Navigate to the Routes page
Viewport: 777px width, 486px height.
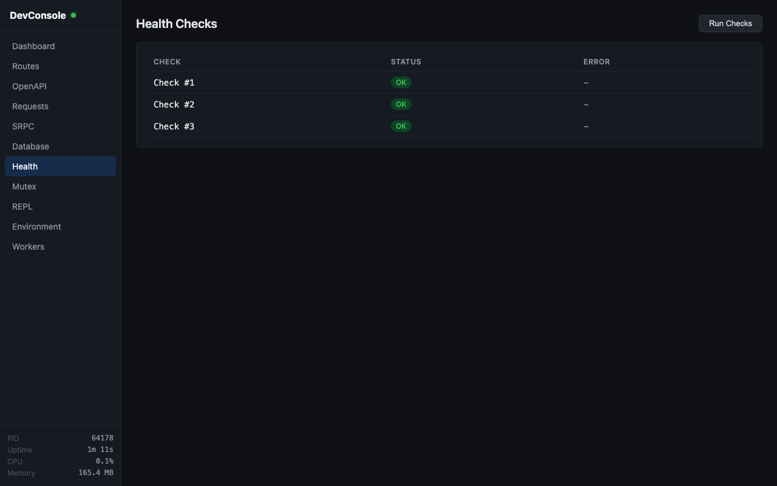(25, 66)
